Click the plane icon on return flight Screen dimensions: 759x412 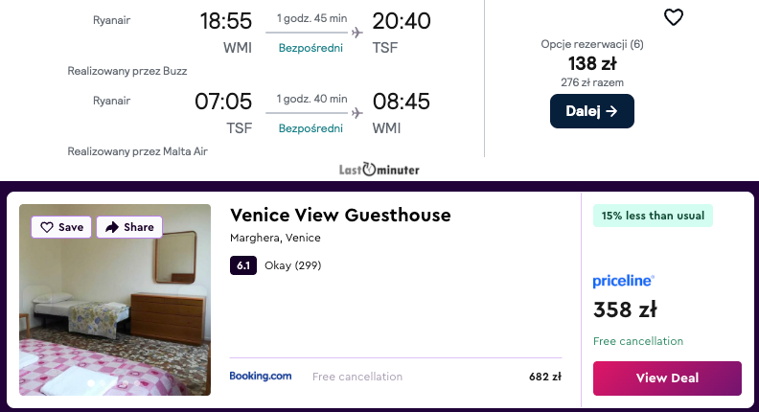[357, 112]
